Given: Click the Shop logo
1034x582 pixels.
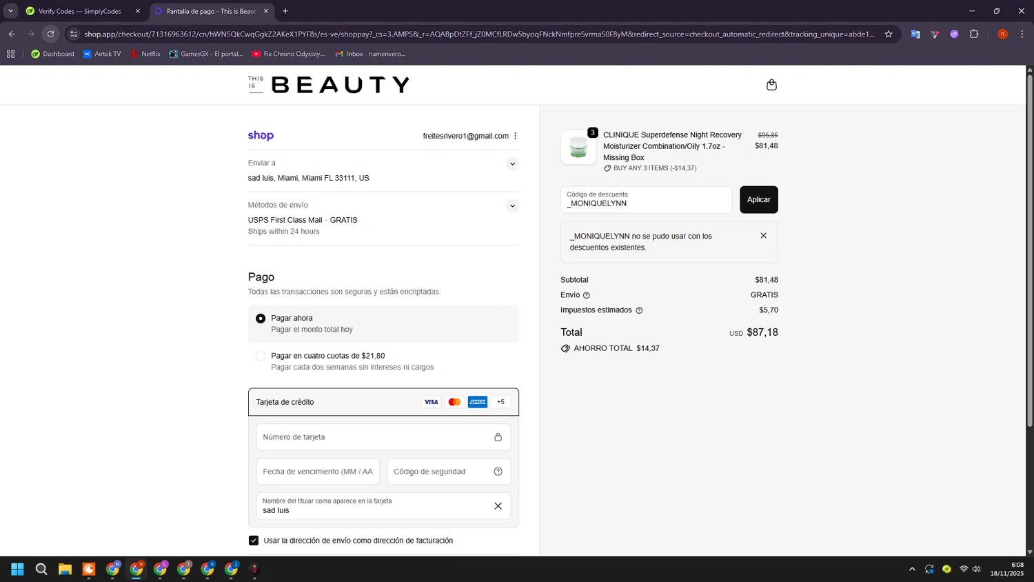Looking at the screenshot, I should coord(261,136).
